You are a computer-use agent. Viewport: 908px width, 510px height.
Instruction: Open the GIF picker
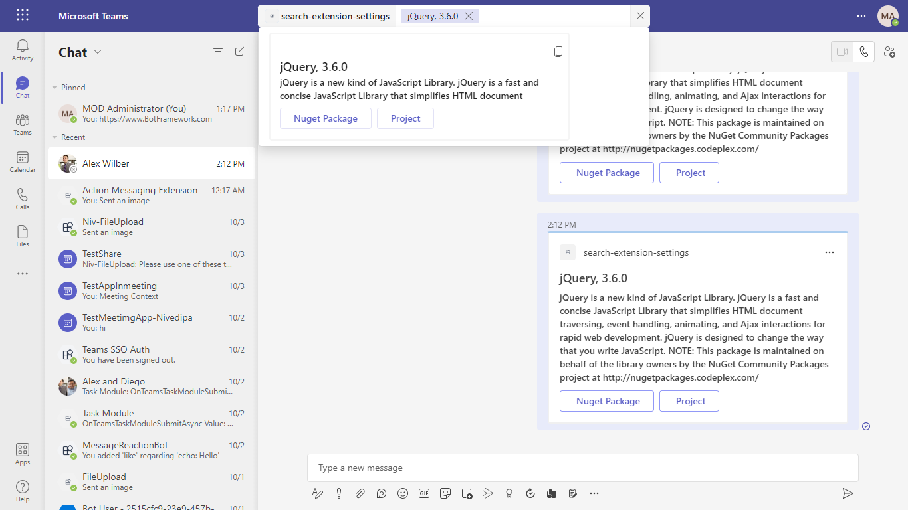point(424,493)
